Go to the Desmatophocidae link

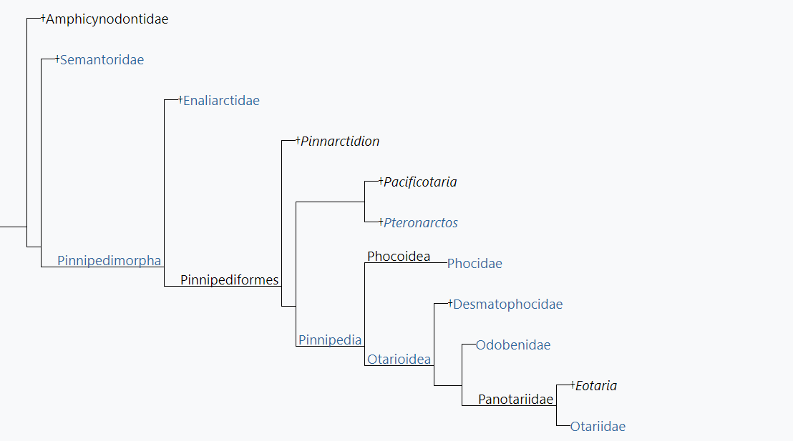click(507, 304)
